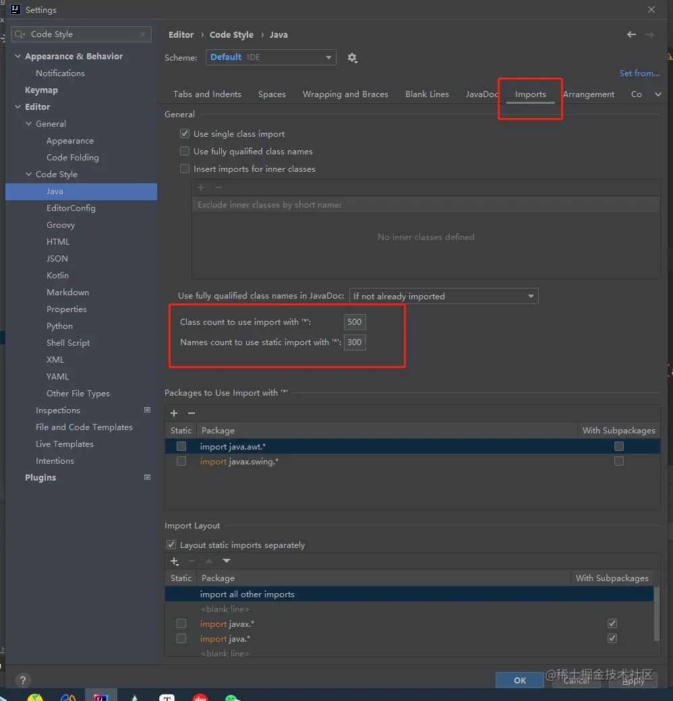
Task: Select the Notifications settings item
Action: pos(60,73)
